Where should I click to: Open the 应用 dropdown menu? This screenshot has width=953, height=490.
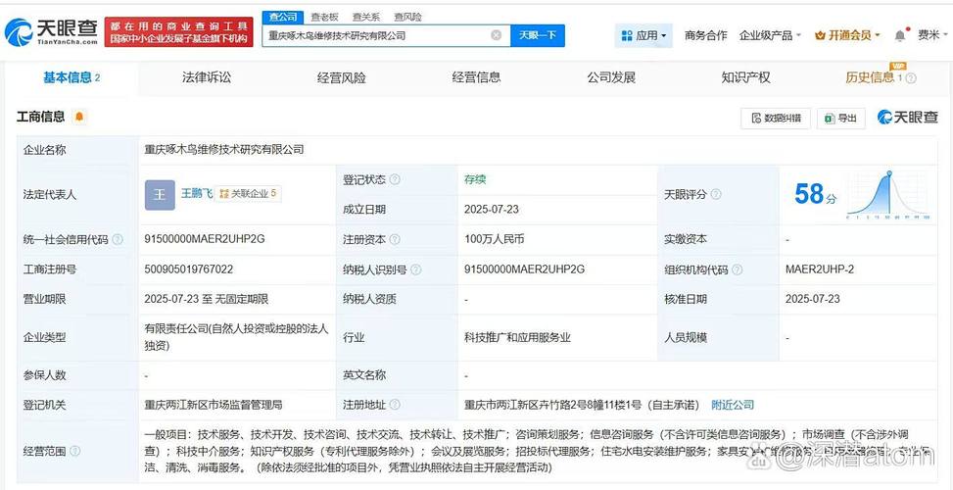pos(643,35)
